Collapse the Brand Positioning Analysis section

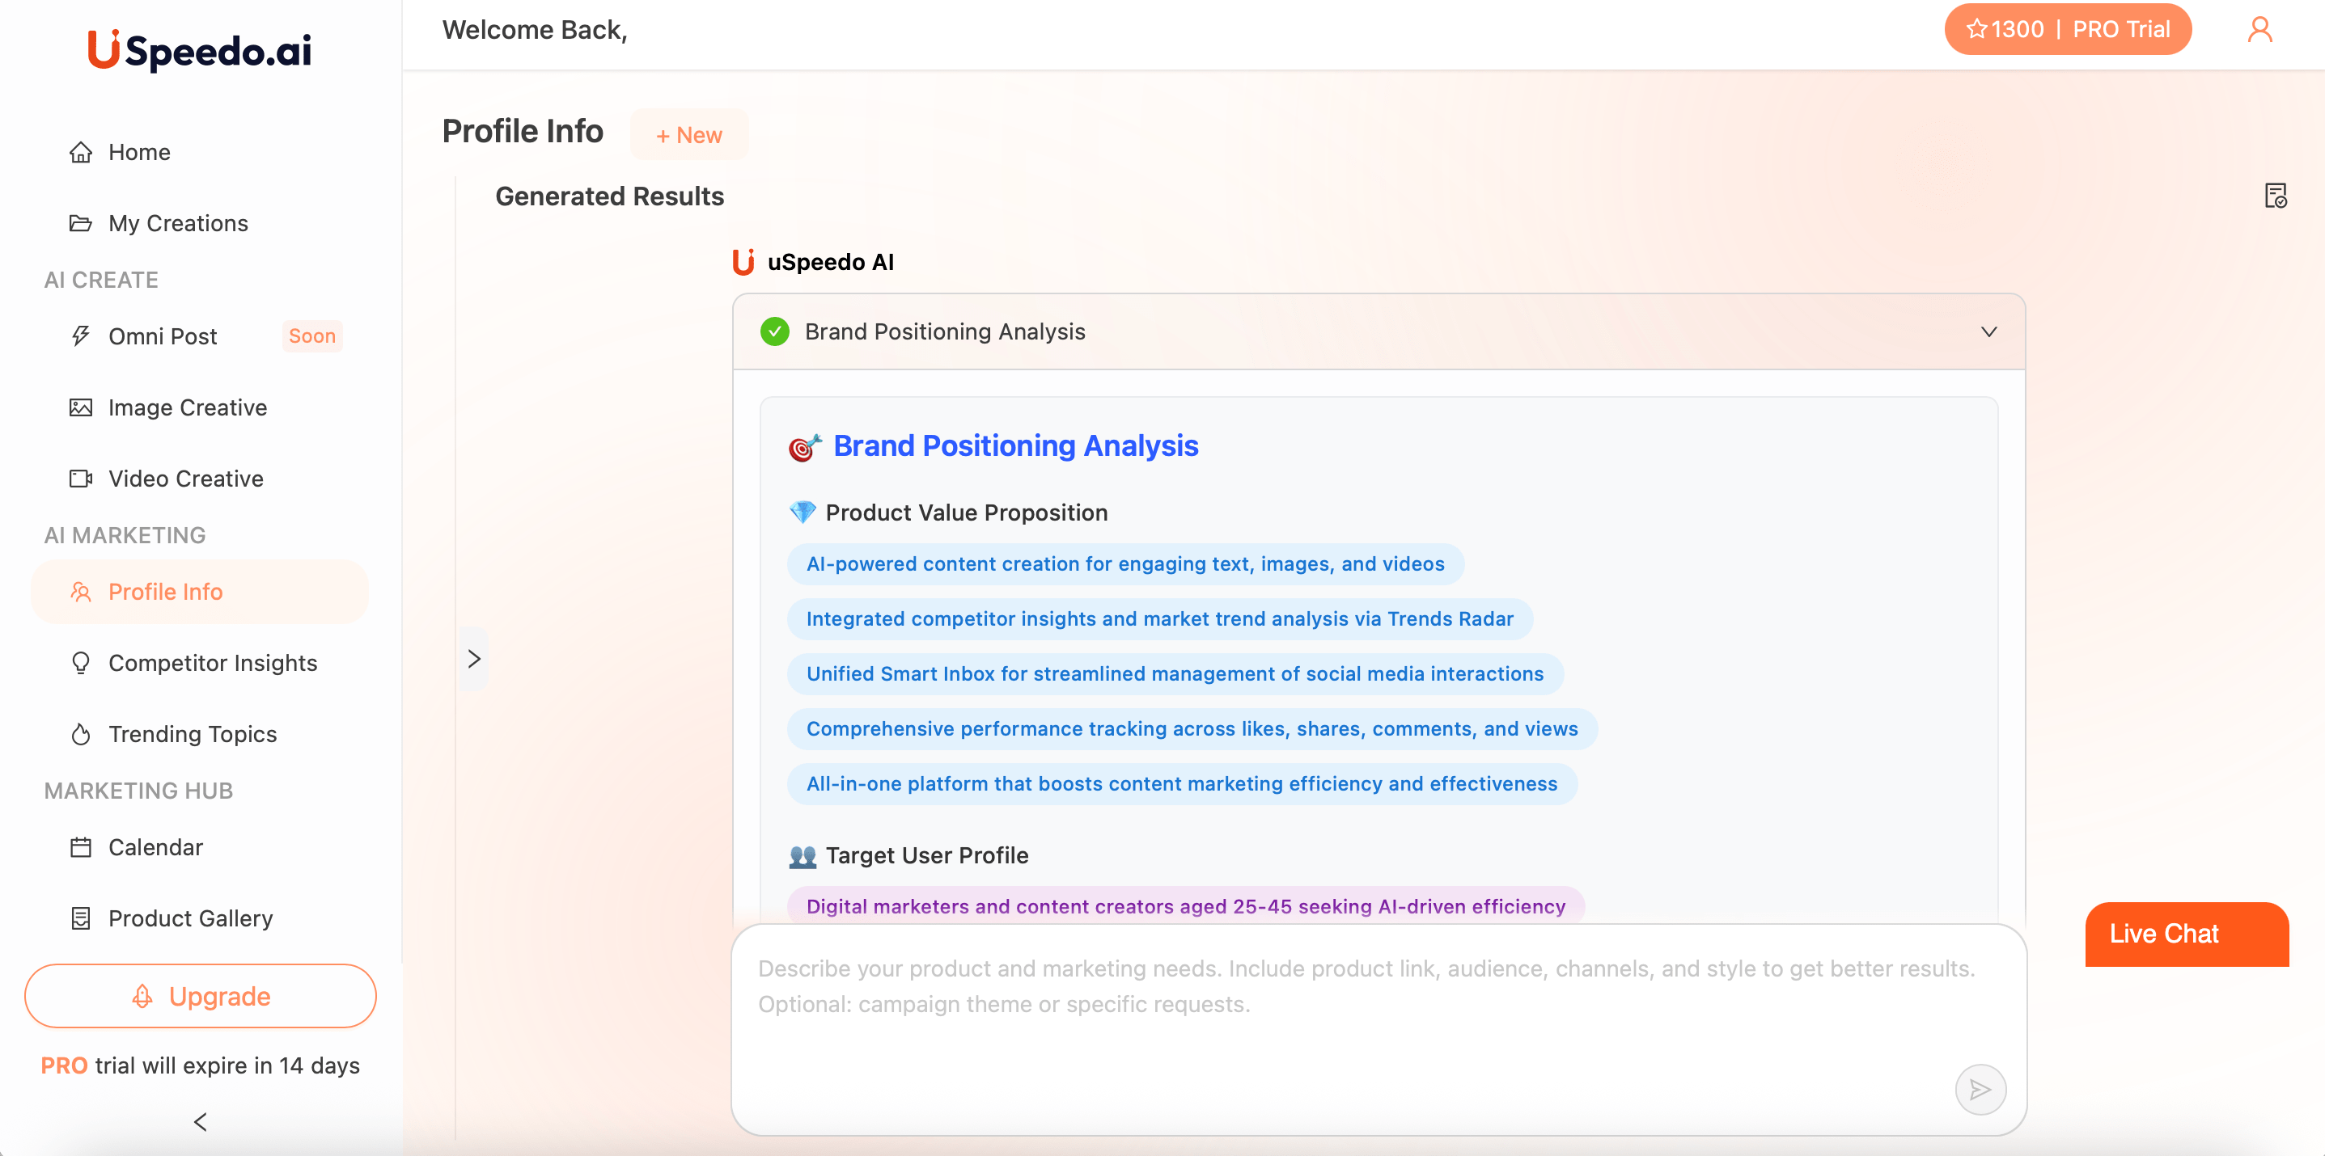(1988, 331)
